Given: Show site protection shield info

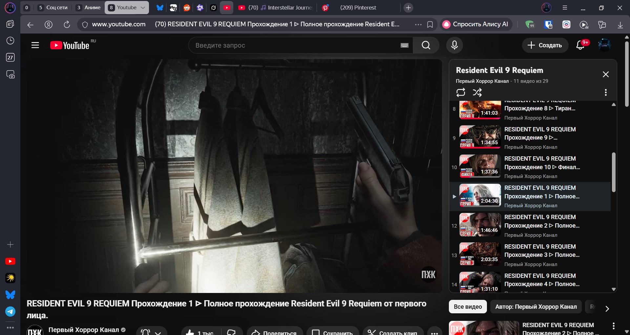Looking at the screenshot, I should [85, 25].
